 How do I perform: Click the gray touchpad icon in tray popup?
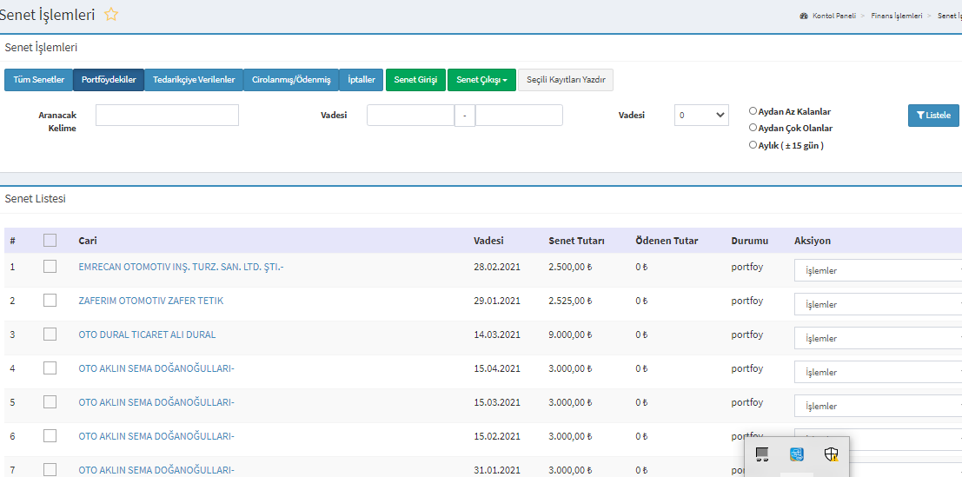click(x=762, y=454)
